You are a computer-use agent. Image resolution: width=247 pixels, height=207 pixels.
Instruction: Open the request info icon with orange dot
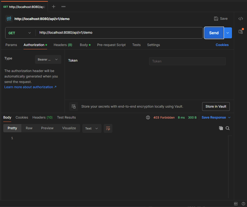pos(241,31)
